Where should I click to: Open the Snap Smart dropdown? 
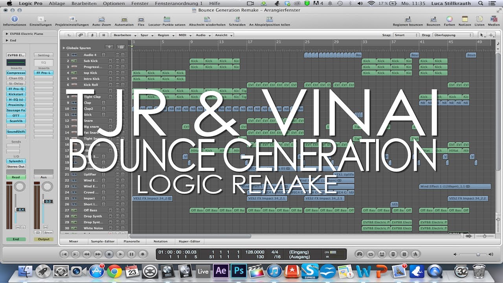pyautogui.click(x=406, y=35)
